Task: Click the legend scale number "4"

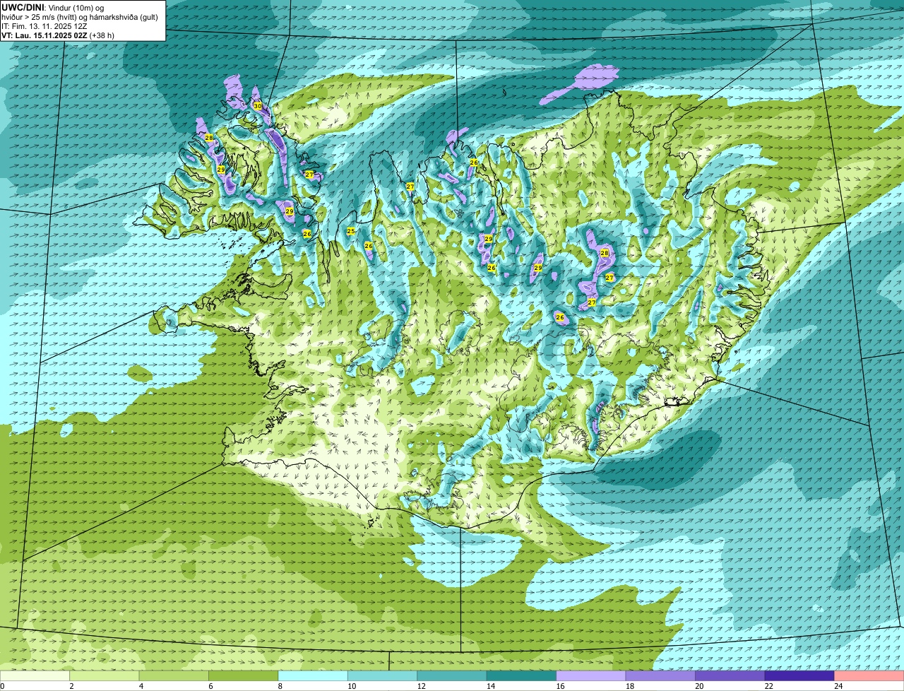Action: (141, 686)
